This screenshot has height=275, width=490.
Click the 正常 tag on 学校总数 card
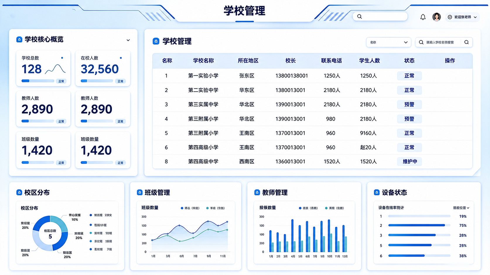coord(61,81)
